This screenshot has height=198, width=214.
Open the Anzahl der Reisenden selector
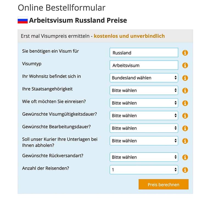144,170
